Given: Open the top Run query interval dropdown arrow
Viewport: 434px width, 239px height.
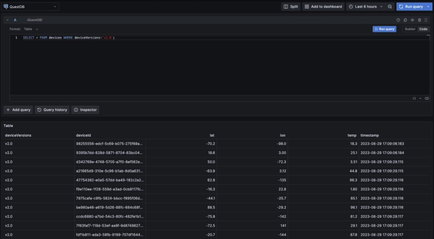Looking at the screenshot, I should (429, 7).
